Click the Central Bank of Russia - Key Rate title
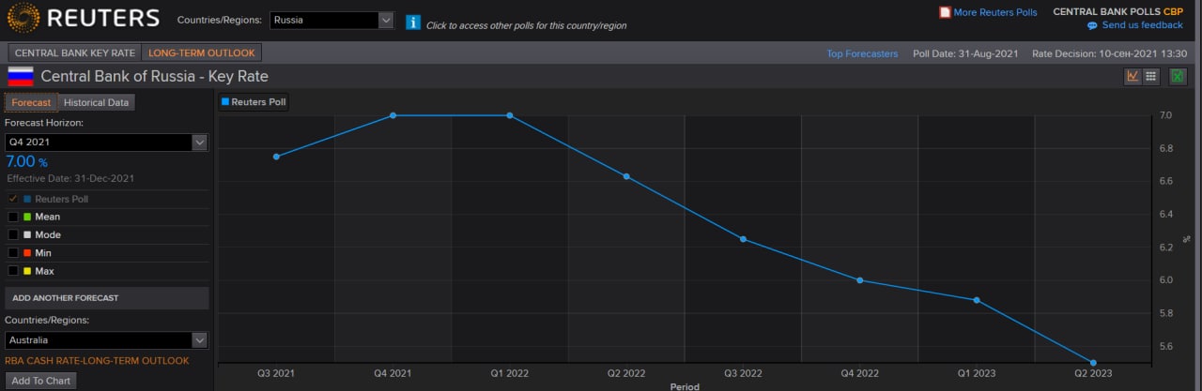The image size is (1202, 391). [155, 77]
